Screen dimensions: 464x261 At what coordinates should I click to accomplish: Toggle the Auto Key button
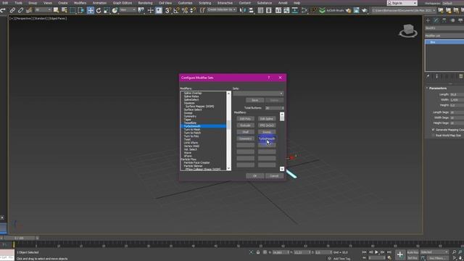[413, 252]
